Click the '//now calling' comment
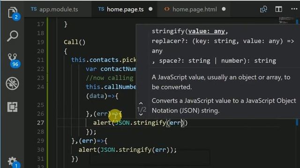 [109, 78]
